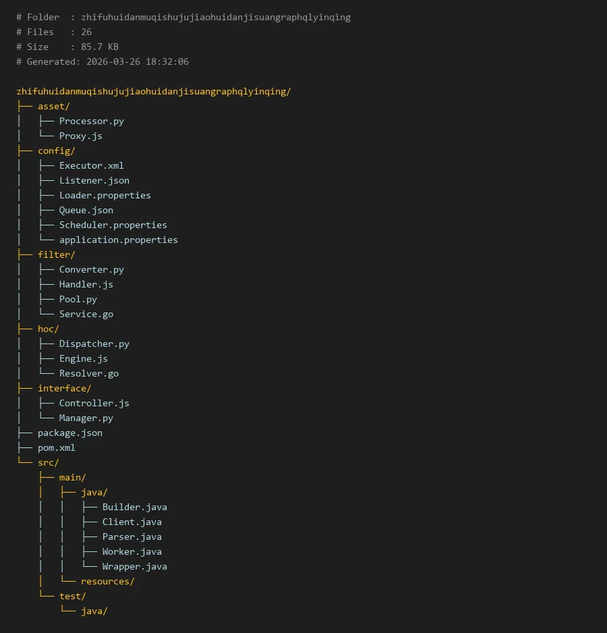Open Controller.js file

pos(94,403)
